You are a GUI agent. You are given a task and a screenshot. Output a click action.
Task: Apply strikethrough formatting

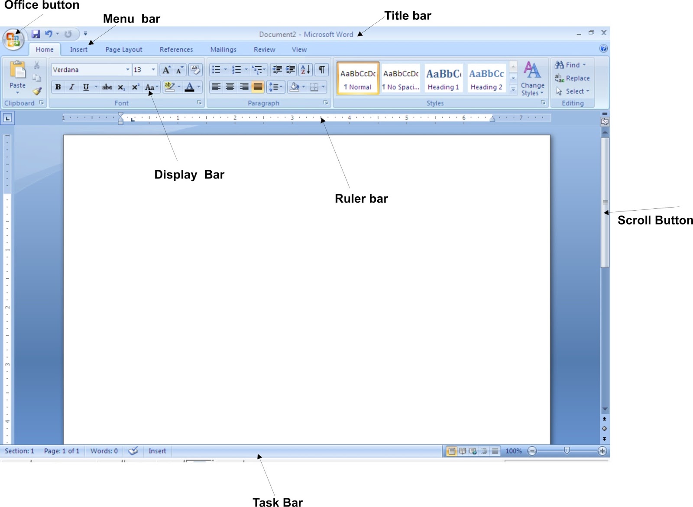pos(107,87)
